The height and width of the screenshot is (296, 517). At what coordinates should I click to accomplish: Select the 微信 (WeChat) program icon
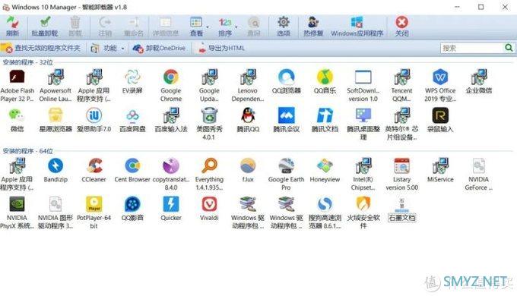pyautogui.click(x=17, y=115)
